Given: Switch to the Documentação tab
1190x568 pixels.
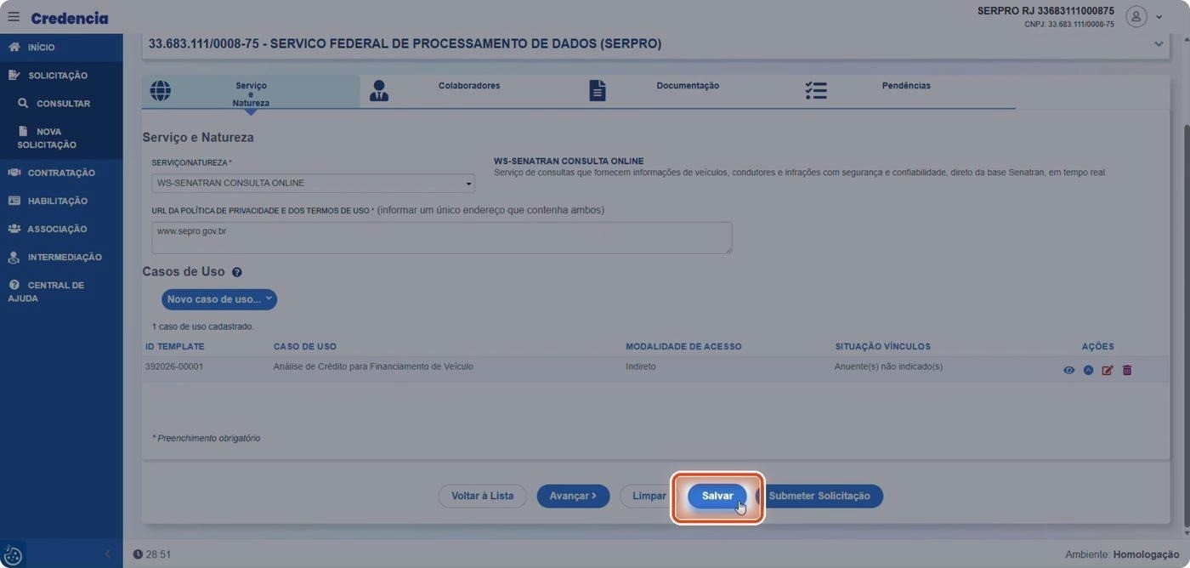Looking at the screenshot, I should tap(688, 92).
